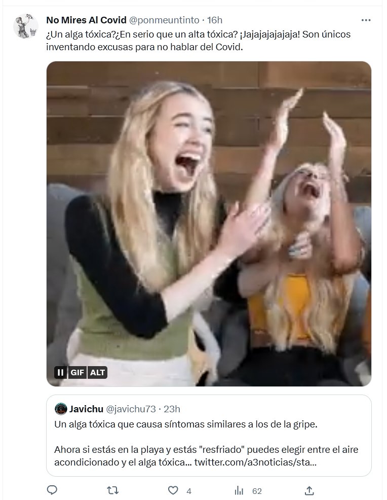
Task: Open the view analytics bar chart icon
Action: click(x=239, y=490)
